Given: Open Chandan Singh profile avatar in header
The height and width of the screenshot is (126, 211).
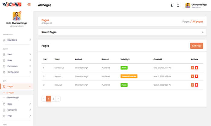Looking at the screenshot, I should point(188,5).
